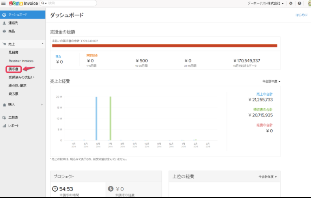Click the dashboard gauge icon in sidebar
311x198 pixels.
[4, 15]
